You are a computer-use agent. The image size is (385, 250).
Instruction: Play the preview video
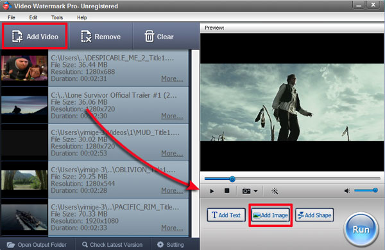coord(212,191)
